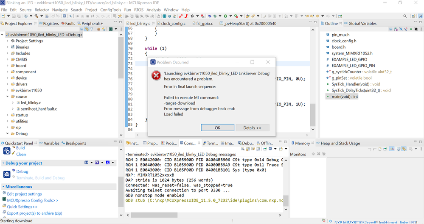Screen dimensions: 424x224
Task: Click OK in Problem Occurred dialog
Action: [217, 127]
